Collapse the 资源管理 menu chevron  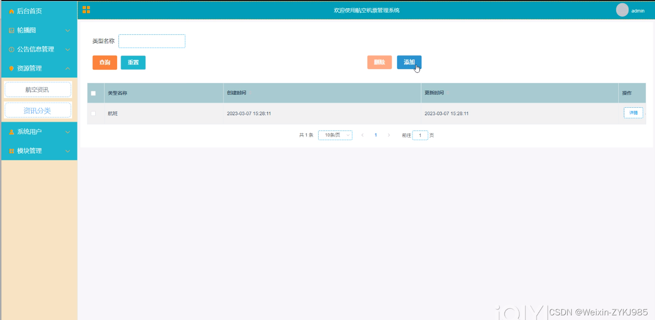coord(68,68)
